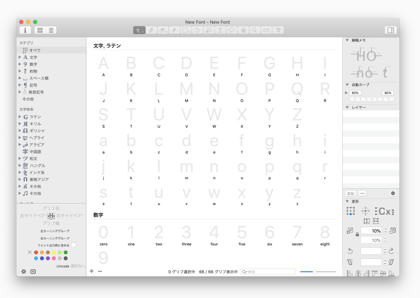This screenshot has width=420, height=298.
Task: Click the crosshair reference point icon
Action: [365, 211]
